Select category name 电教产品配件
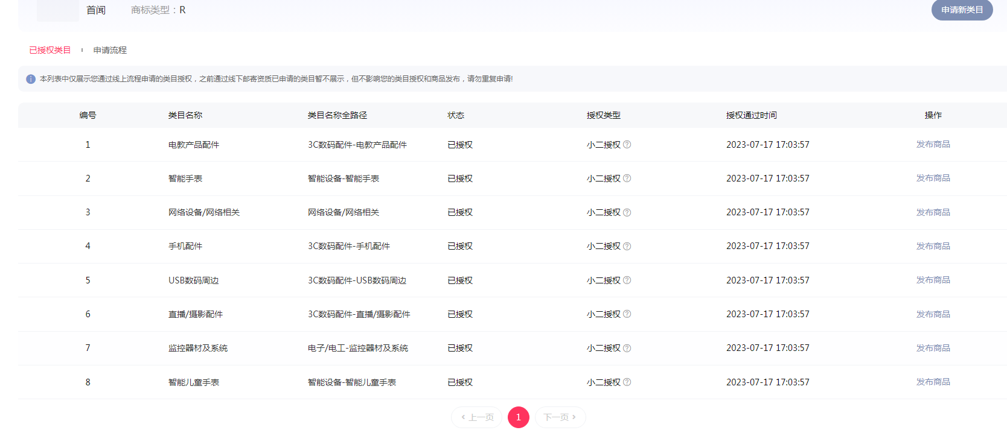This screenshot has width=1007, height=436. click(x=194, y=145)
